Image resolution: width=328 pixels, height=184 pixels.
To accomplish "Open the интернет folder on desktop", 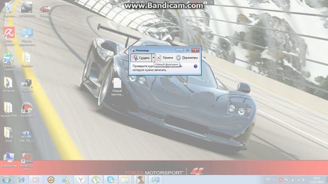I will tap(9, 85).
